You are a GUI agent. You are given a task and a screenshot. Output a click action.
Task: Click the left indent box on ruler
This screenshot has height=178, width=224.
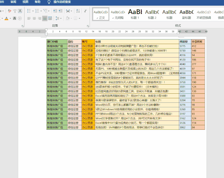pyautogui.click(x=46, y=34)
